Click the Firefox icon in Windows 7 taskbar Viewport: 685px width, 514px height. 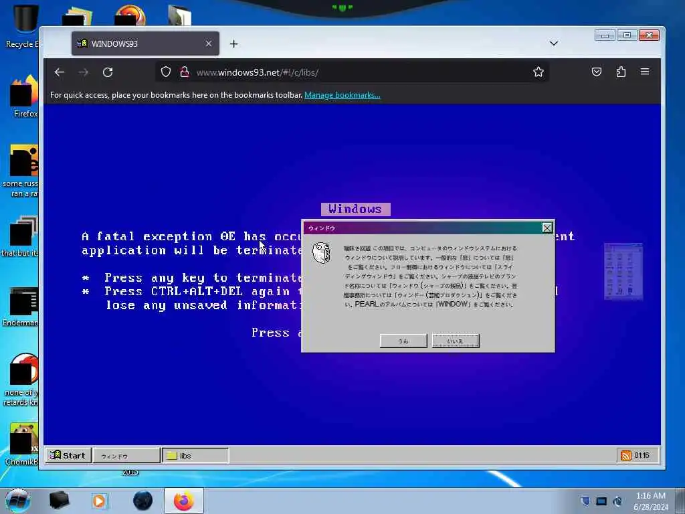pos(183,501)
